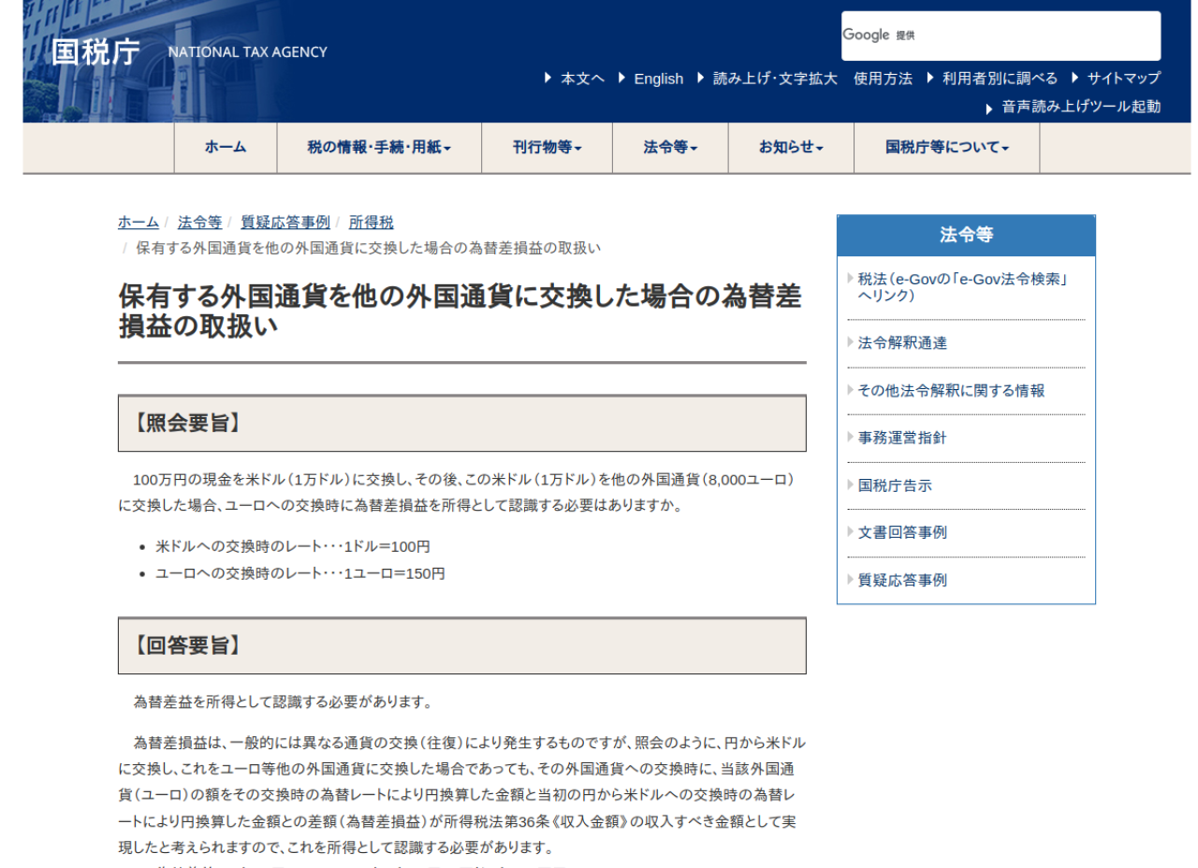Click 所得税 breadcrumb link
The height and width of the screenshot is (868, 1198).
click(x=371, y=223)
